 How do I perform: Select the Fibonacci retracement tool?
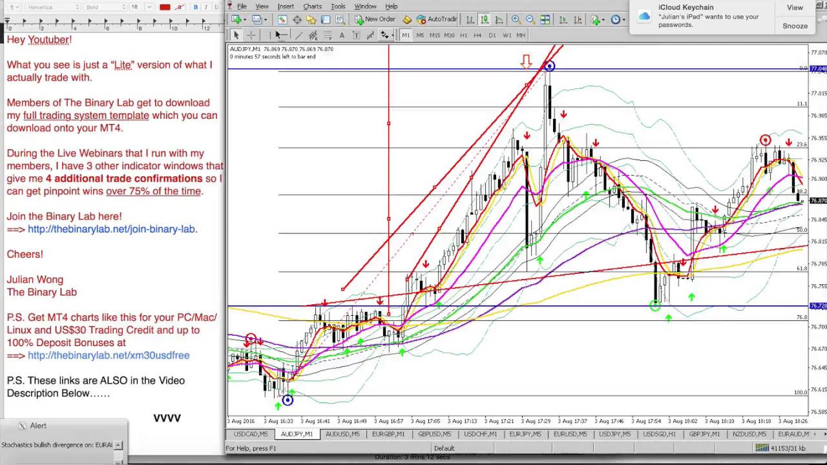click(328, 35)
